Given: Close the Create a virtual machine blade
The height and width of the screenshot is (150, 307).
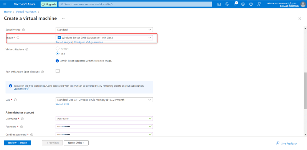Looking at the screenshot, I should [300, 18].
